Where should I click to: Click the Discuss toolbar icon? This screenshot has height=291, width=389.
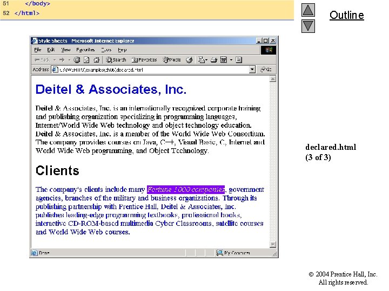click(239, 60)
